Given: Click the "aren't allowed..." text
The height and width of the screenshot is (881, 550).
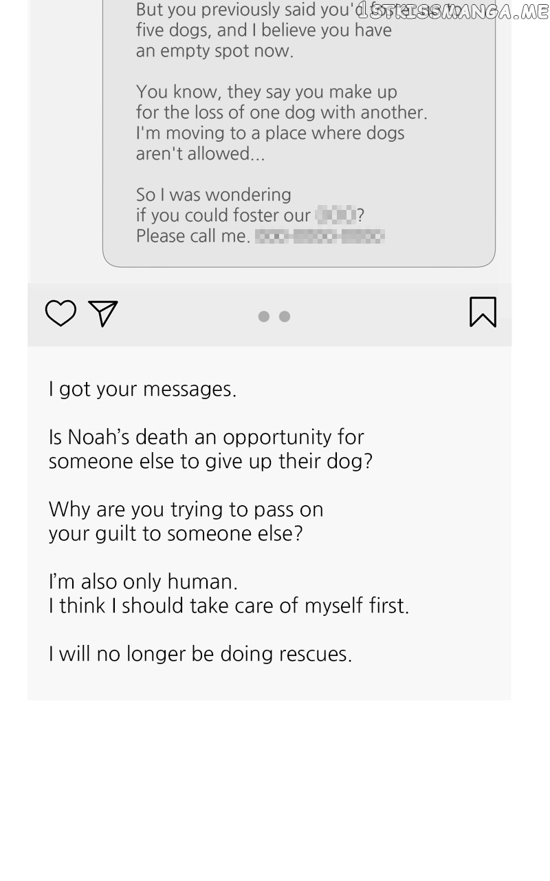Looking at the screenshot, I should (x=200, y=153).
